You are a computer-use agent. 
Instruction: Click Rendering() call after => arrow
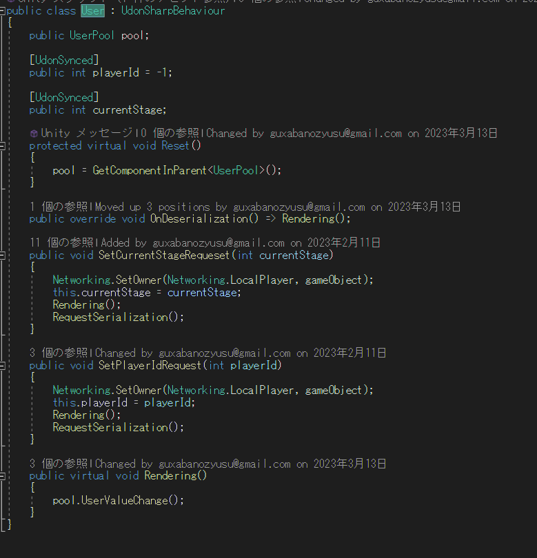(x=314, y=218)
